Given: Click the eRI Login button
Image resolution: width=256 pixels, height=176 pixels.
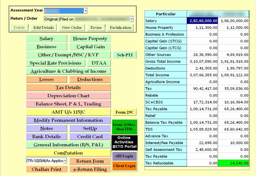Looking at the screenshot, I should click(x=124, y=156).
